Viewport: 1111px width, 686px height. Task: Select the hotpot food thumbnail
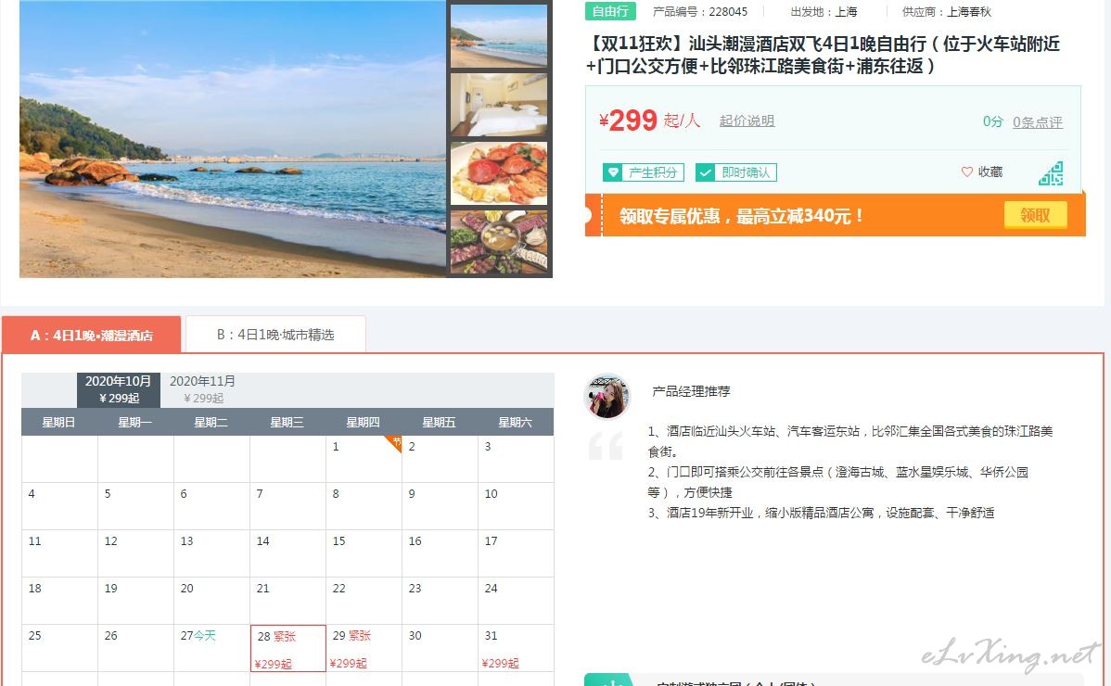point(499,242)
